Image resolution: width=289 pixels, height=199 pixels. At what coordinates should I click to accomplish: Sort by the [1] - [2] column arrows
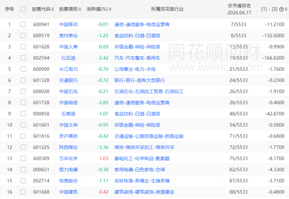click(286, 9)
